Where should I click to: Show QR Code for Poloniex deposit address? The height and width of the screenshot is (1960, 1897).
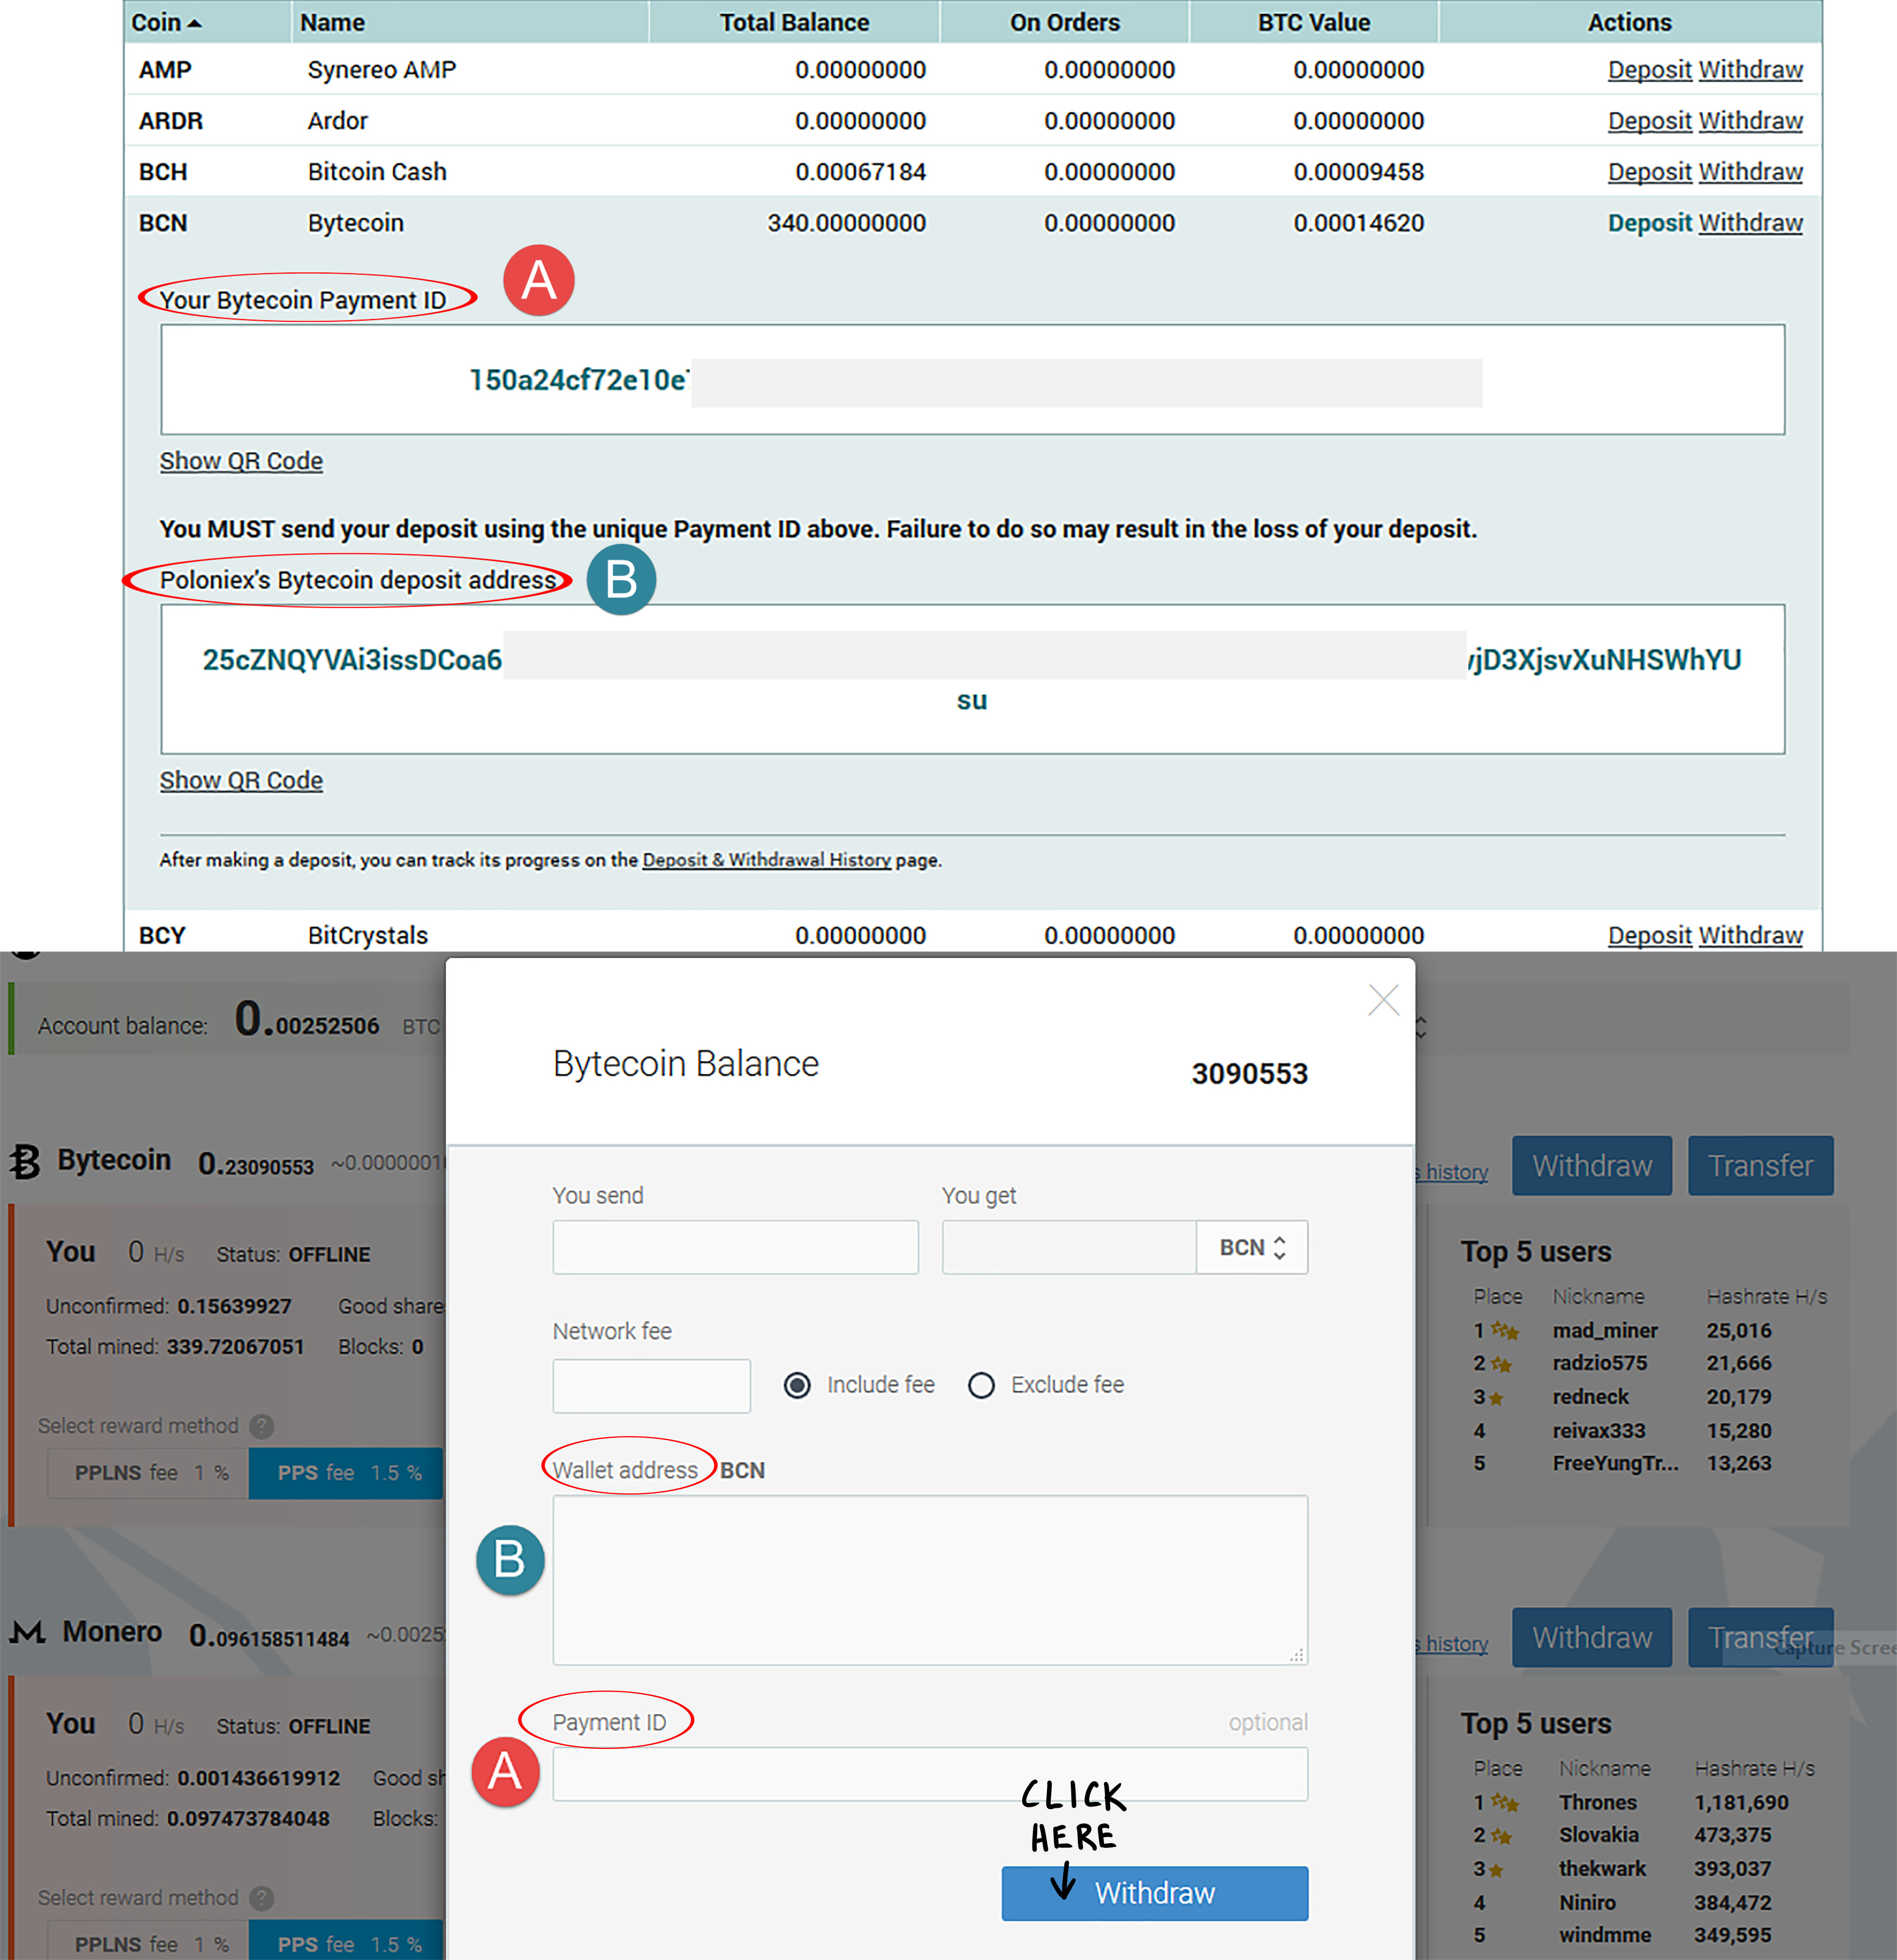[x=241, y=780]
